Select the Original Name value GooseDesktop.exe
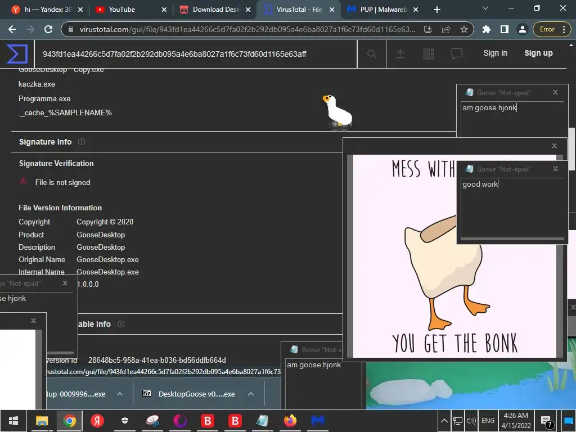 click(107, 260)
